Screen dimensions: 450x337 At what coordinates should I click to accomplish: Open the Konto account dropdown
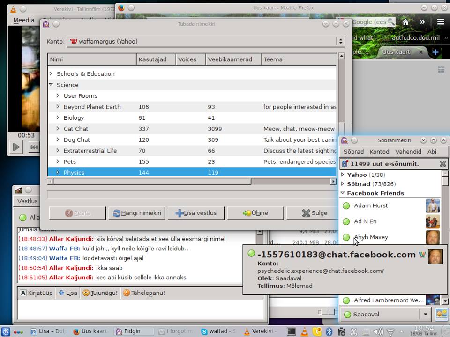tap(206, 41)
